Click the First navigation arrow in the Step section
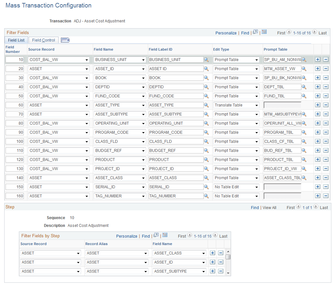 (x=298, y=207)
